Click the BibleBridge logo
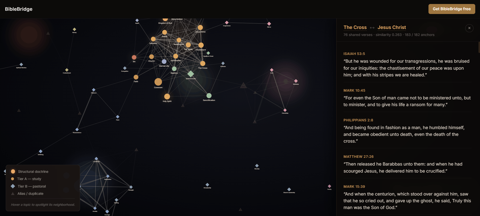 pyautogui.click(x=19, y=9)
